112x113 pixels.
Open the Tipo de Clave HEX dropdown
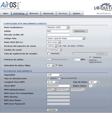94,82
